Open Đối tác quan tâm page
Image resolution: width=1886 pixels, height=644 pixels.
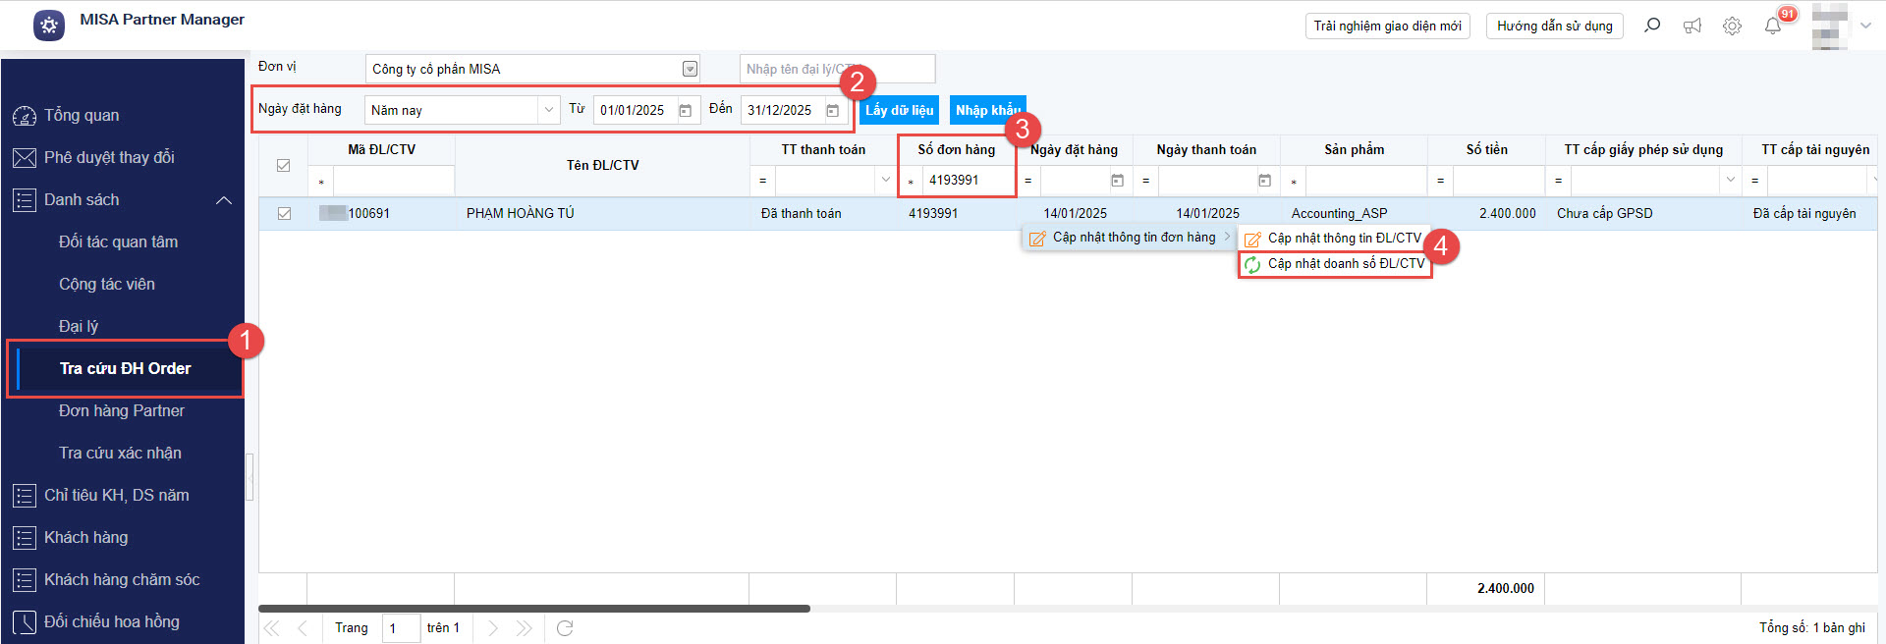(x=118, y=241)
